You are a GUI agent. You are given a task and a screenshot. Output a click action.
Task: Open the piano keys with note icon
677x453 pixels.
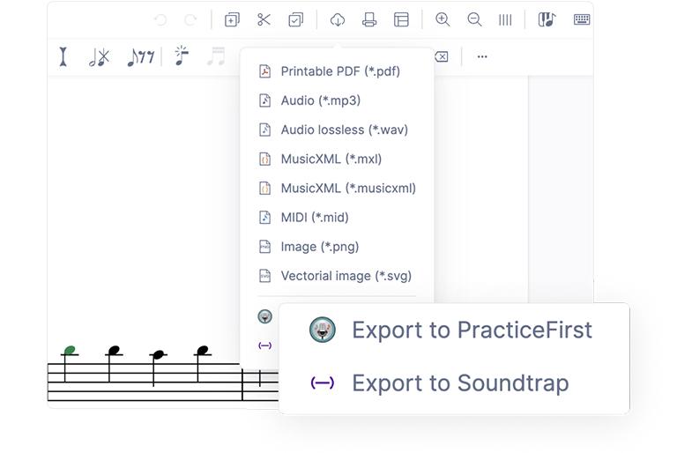pyautogui.click(x=547, y=19)
